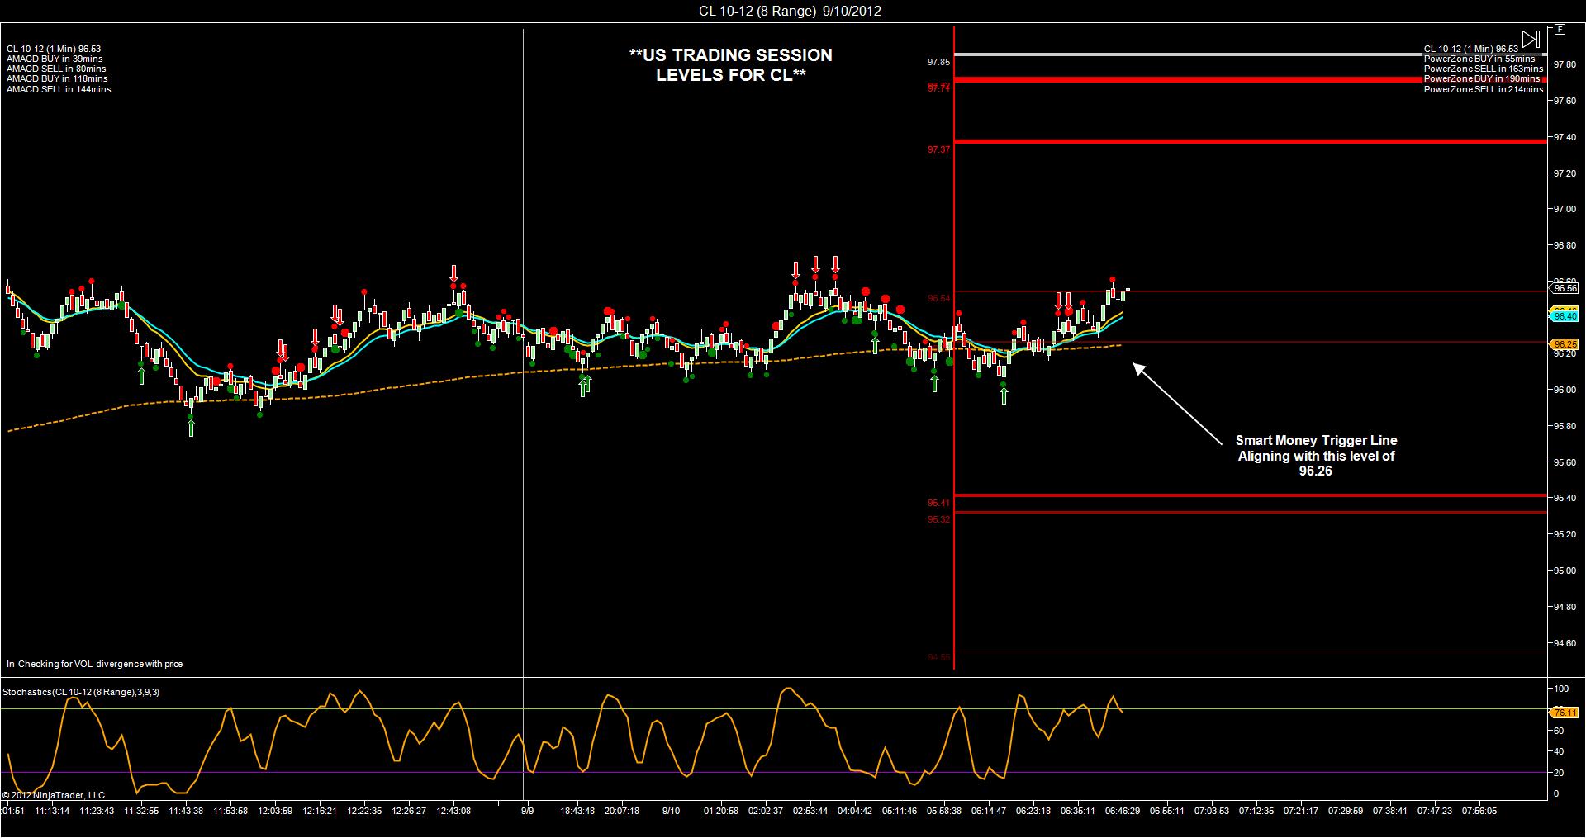Click the 96.56 current price marker

click(1565, 288)
